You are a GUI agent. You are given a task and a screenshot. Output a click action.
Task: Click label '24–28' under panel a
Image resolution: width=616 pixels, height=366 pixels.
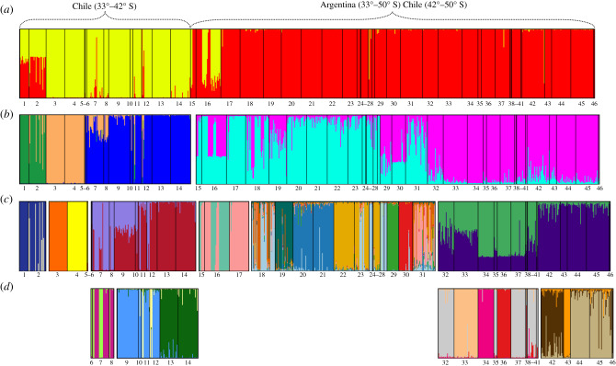coord(365,104)
